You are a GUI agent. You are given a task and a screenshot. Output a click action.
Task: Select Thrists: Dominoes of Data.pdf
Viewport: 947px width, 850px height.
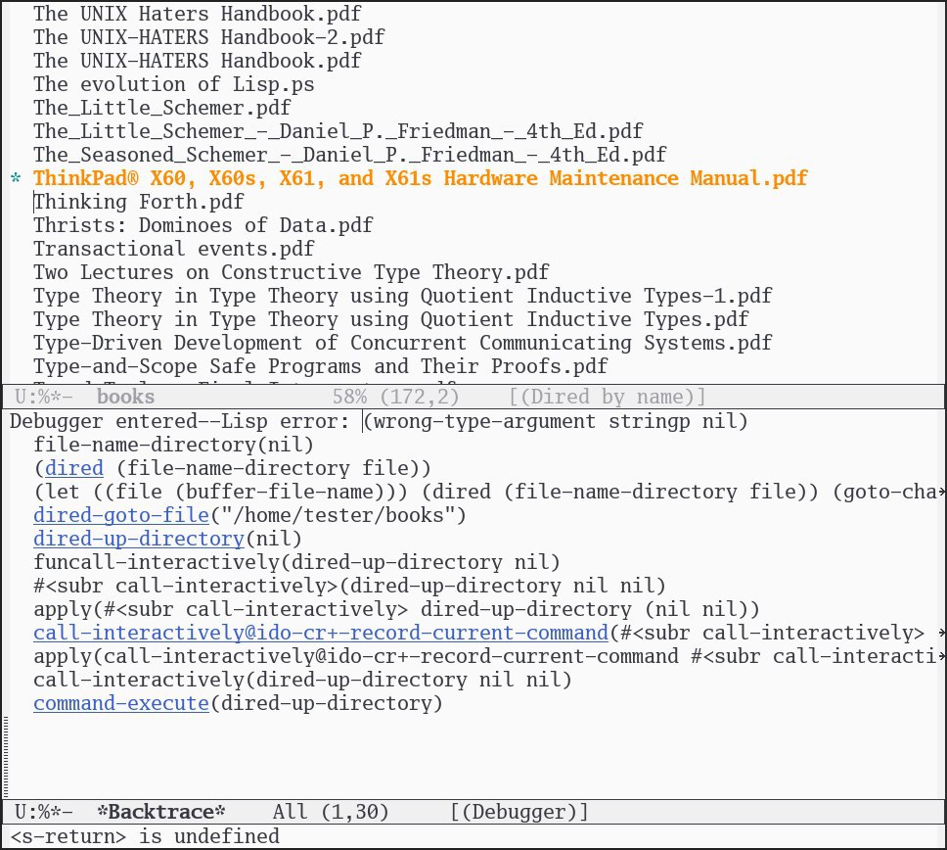pos(203,225)
